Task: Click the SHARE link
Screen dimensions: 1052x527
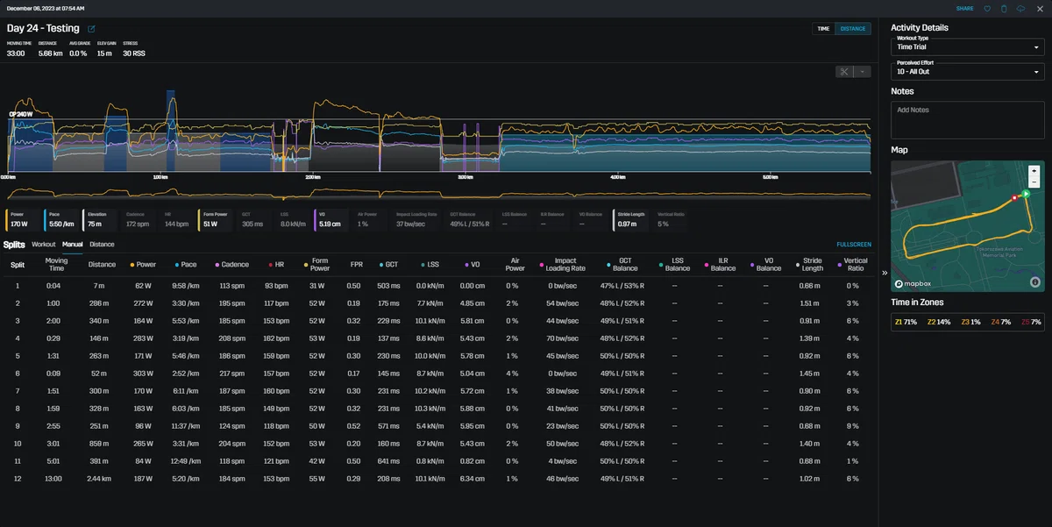Action: [964, 9]
